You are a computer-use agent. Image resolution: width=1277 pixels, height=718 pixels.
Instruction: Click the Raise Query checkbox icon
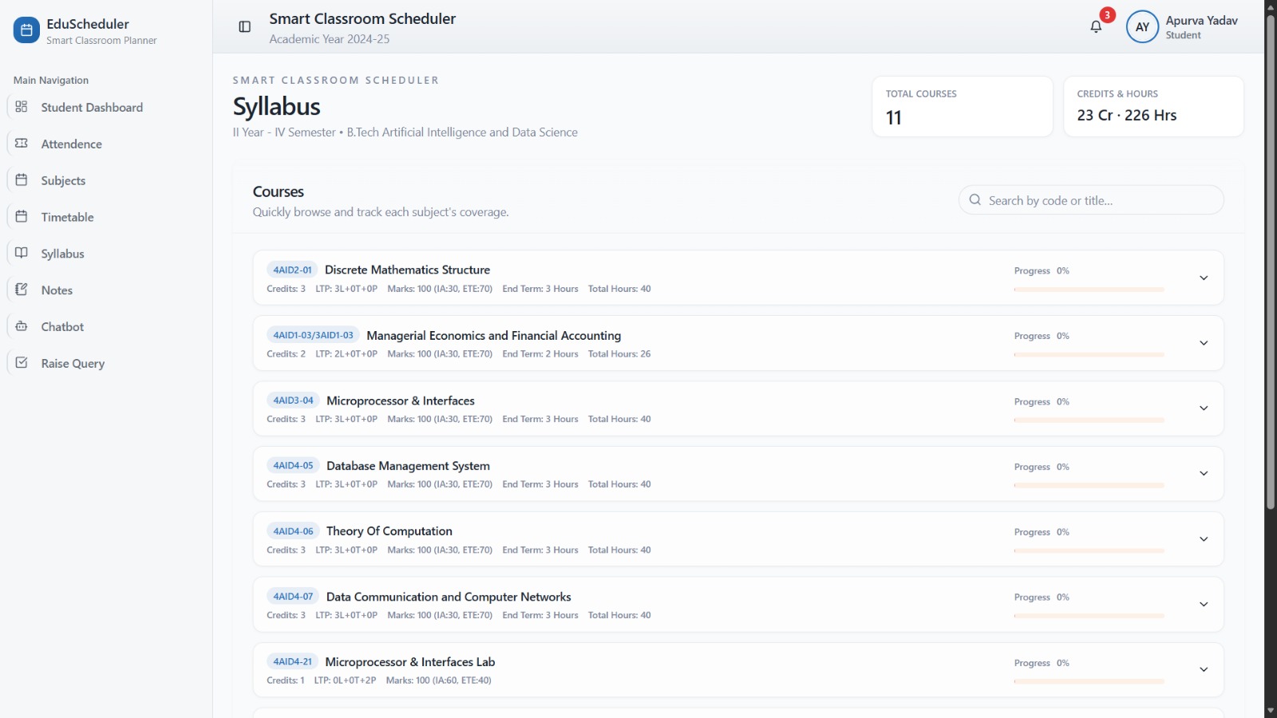pos(22,363)
